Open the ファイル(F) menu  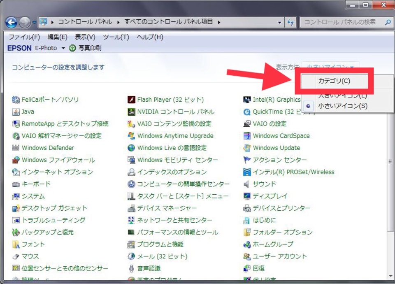tap(24, 37)
